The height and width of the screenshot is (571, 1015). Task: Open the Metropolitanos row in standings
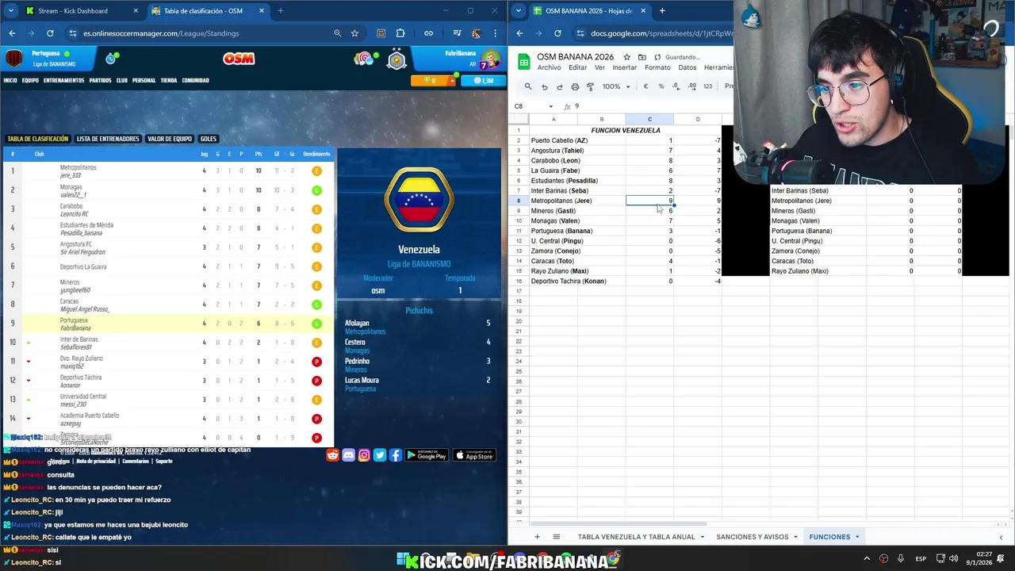[x=168, y=171]
